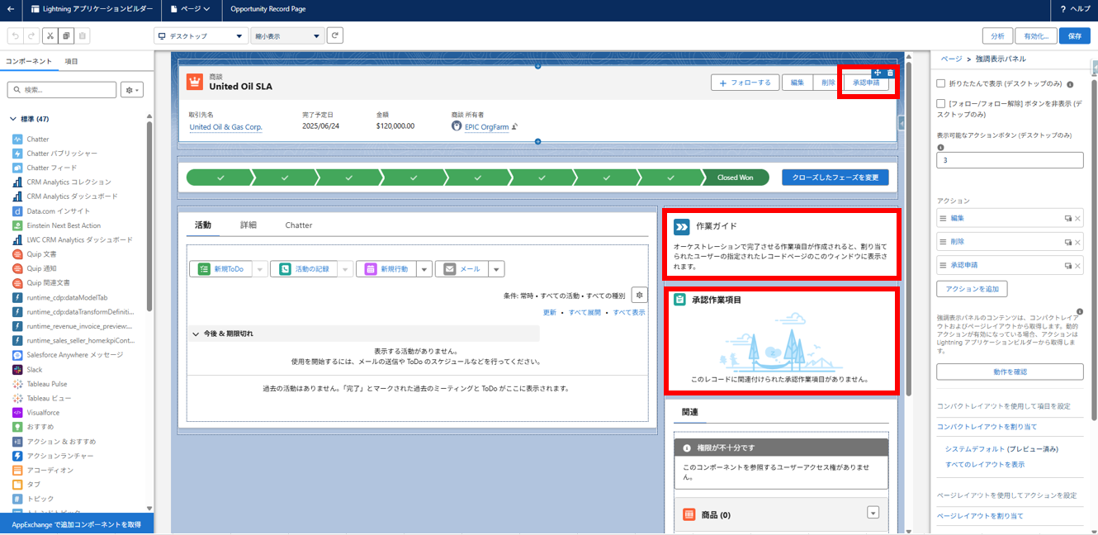The height and width of the screenshot is (535, 1098).
Task: Click AppExchange で追加コンポーネントを取得 bar
Action: 77,524
